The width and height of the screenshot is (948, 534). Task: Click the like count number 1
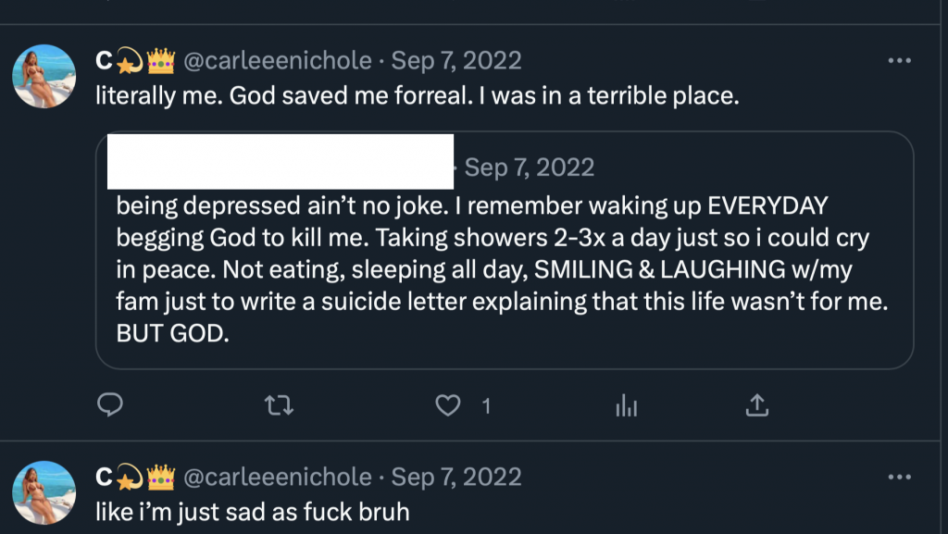pyautogui.click(x=486, y=405)
